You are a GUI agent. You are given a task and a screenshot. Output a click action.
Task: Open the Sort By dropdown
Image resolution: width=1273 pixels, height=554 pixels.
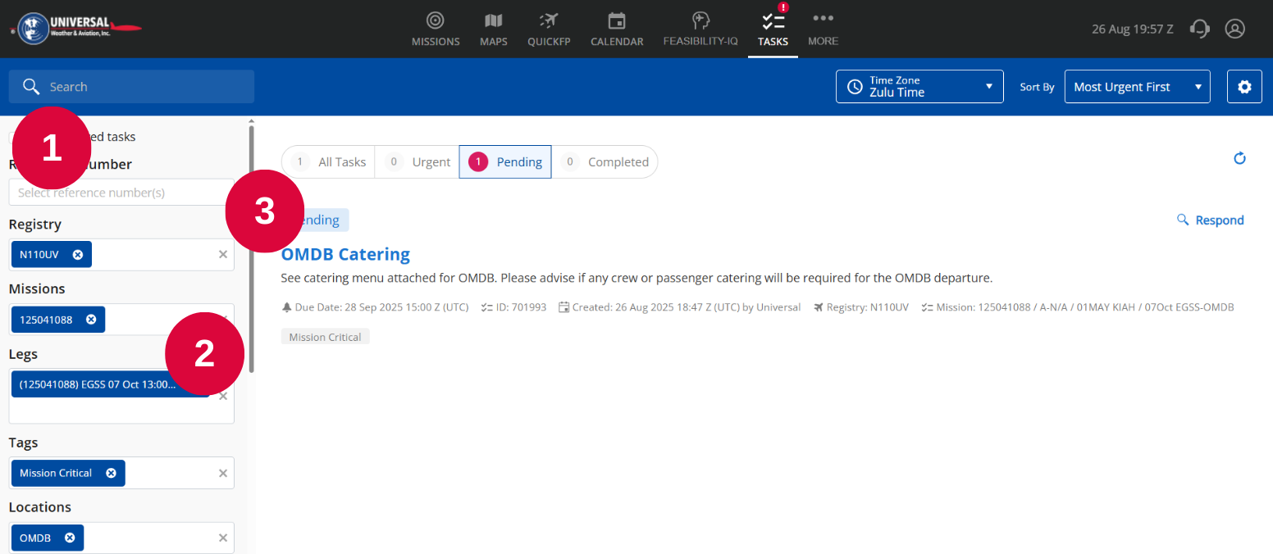[x=1136, y=87]
